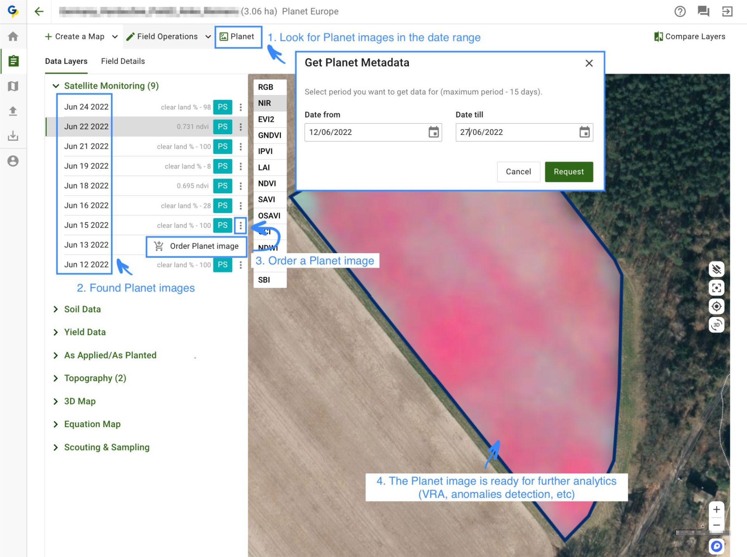Center the map on current location

[x=716, y=307]
